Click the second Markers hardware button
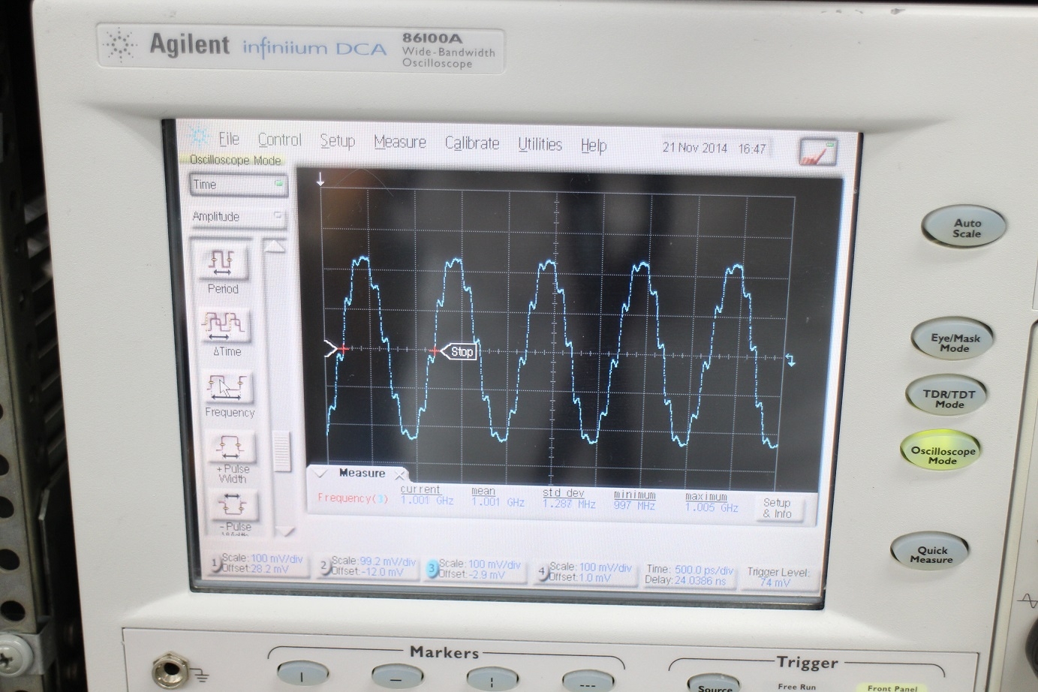The height and width of the screenshot is (692, 1038). tap(396, 678)
